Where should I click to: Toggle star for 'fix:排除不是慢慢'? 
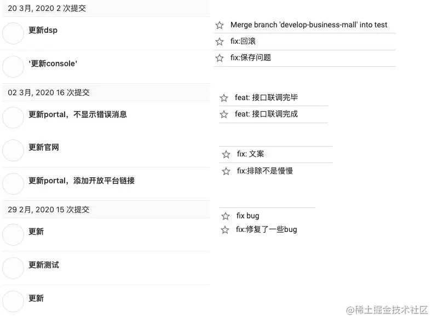coord(226,171)
